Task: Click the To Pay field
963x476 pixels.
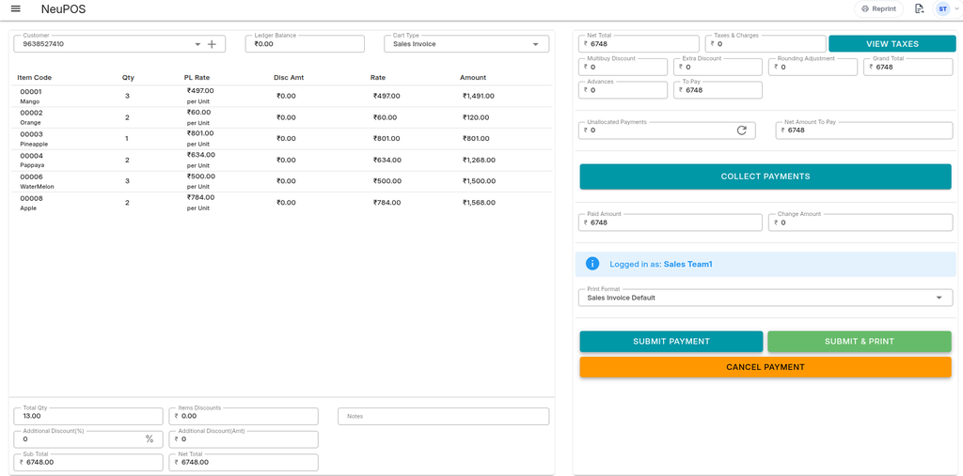Action: (718, 90)
